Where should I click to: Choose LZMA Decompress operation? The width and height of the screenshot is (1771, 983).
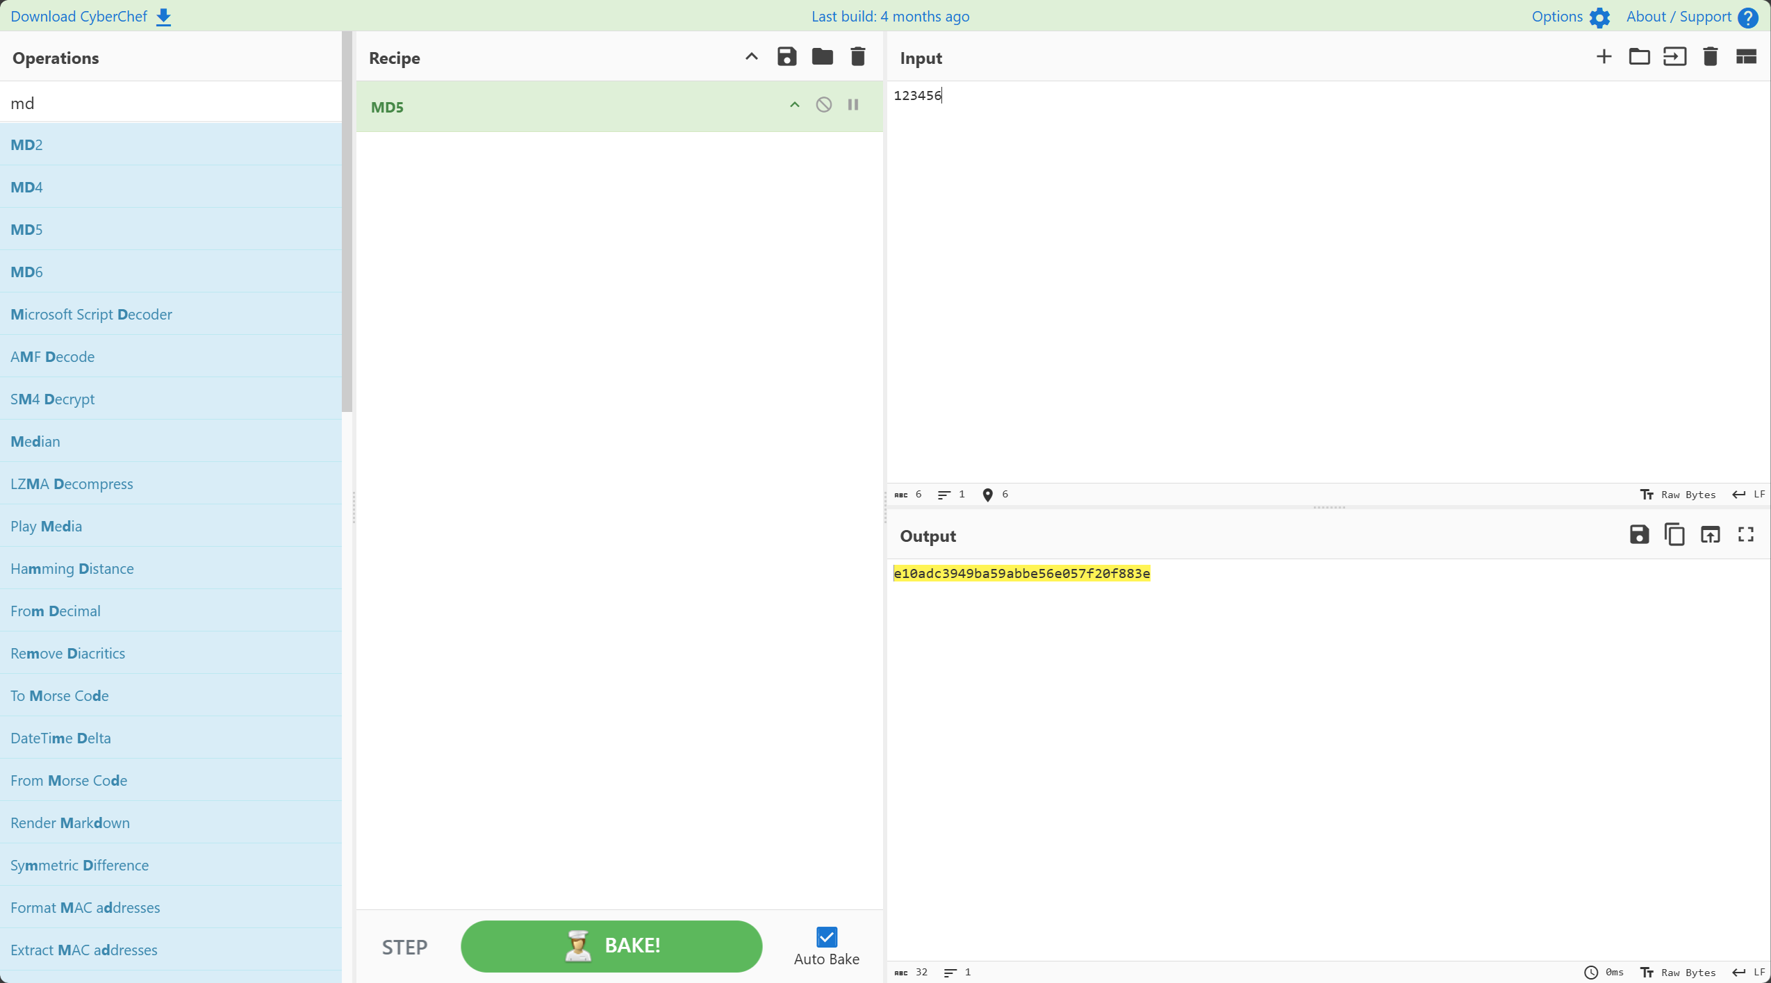tap(171, 484)
